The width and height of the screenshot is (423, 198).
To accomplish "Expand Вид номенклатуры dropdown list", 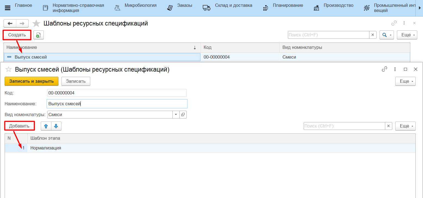I will [x=176, y=115].
